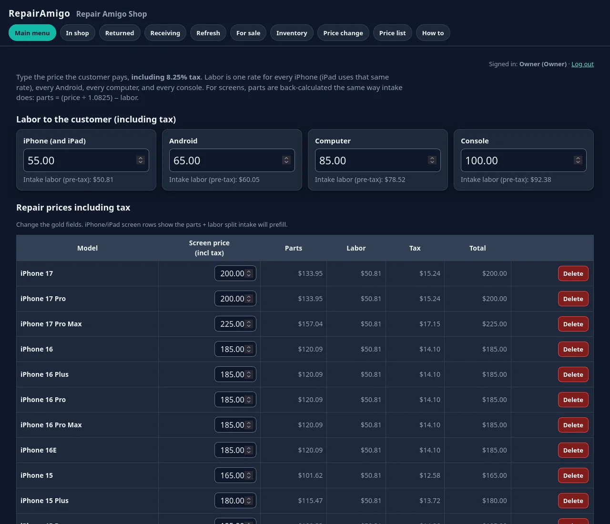This screenshot has height=524, width=610.
Task: Delete the iPhone 17 Pro row
Action: tap(573, 299)
